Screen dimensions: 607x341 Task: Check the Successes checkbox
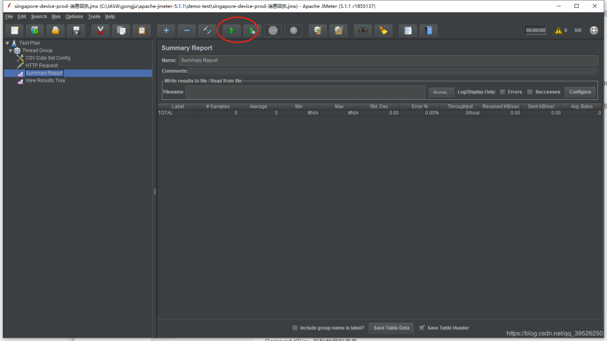click(x=529, y=92)
